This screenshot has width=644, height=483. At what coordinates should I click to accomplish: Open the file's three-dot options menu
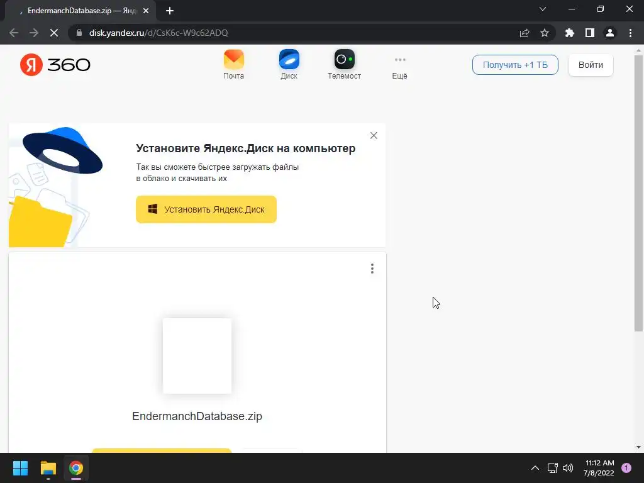point(372,269)
